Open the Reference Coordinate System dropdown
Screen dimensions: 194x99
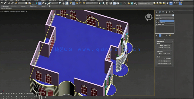tap(55, 3)
